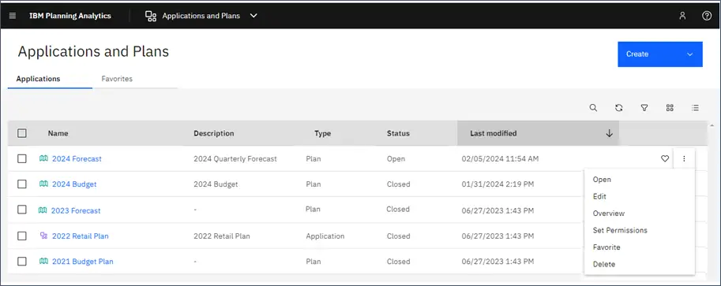
Task: Toggle the 2024 Forecast overflow menu
Action: 684,159
